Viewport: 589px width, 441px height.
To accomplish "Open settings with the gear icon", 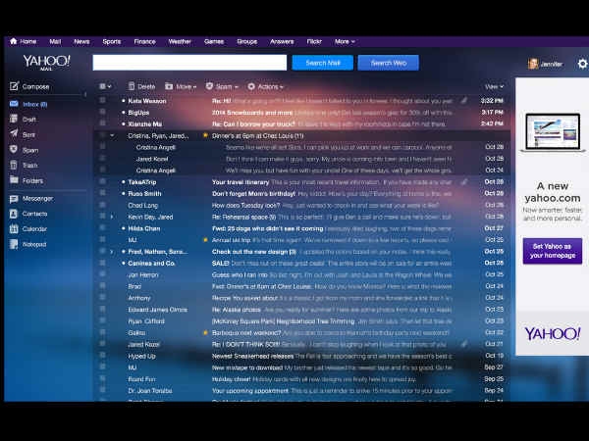I will pos(582,64).
